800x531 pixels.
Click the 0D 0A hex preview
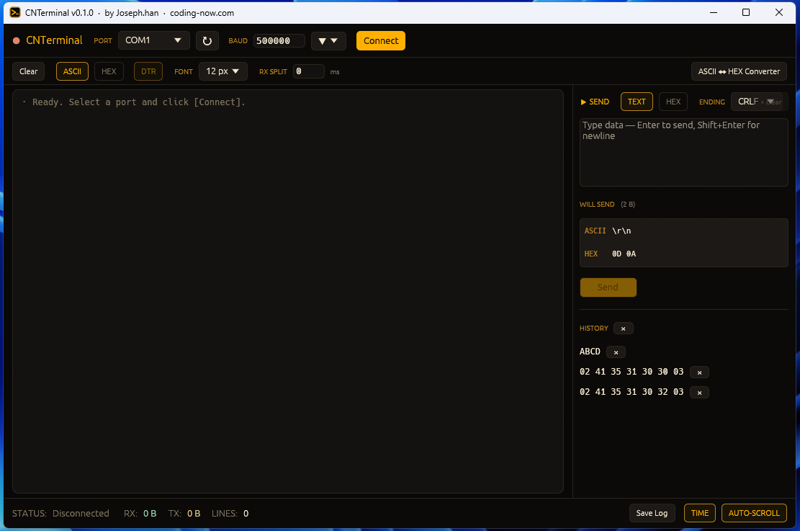(x=624, y=254)
